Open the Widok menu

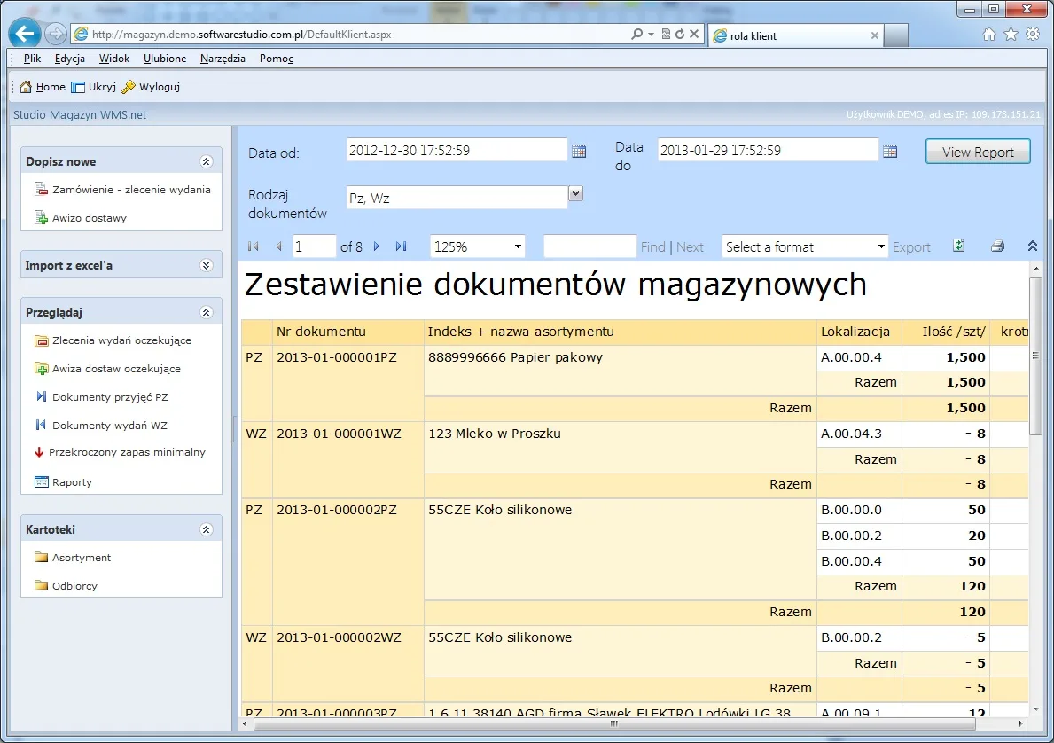(114, 59)
